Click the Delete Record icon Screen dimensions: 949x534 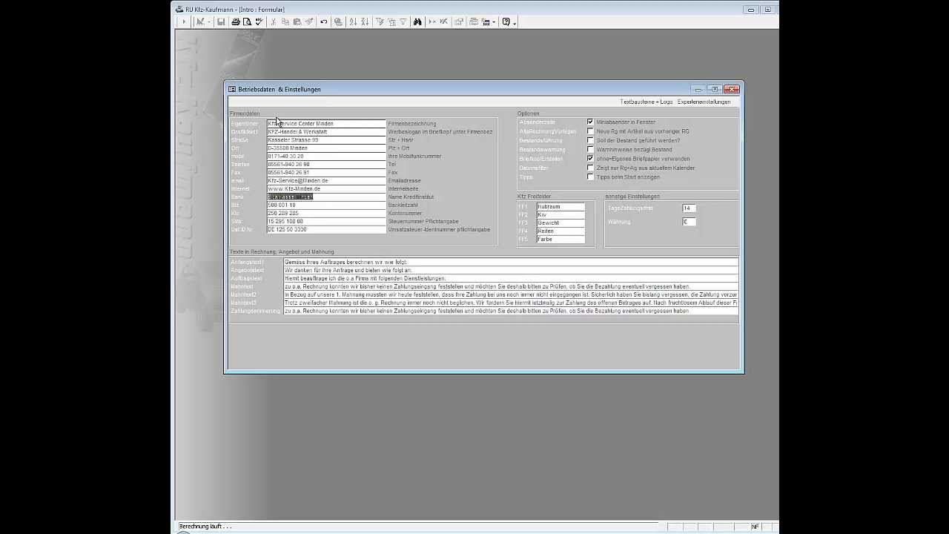coord(443,22)
